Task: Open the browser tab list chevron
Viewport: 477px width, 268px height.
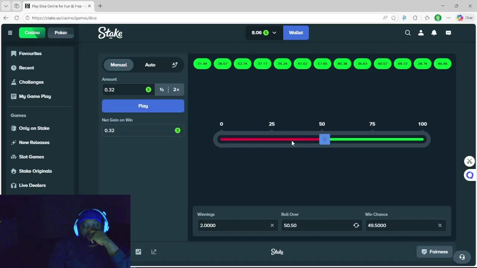Action: 6,6
